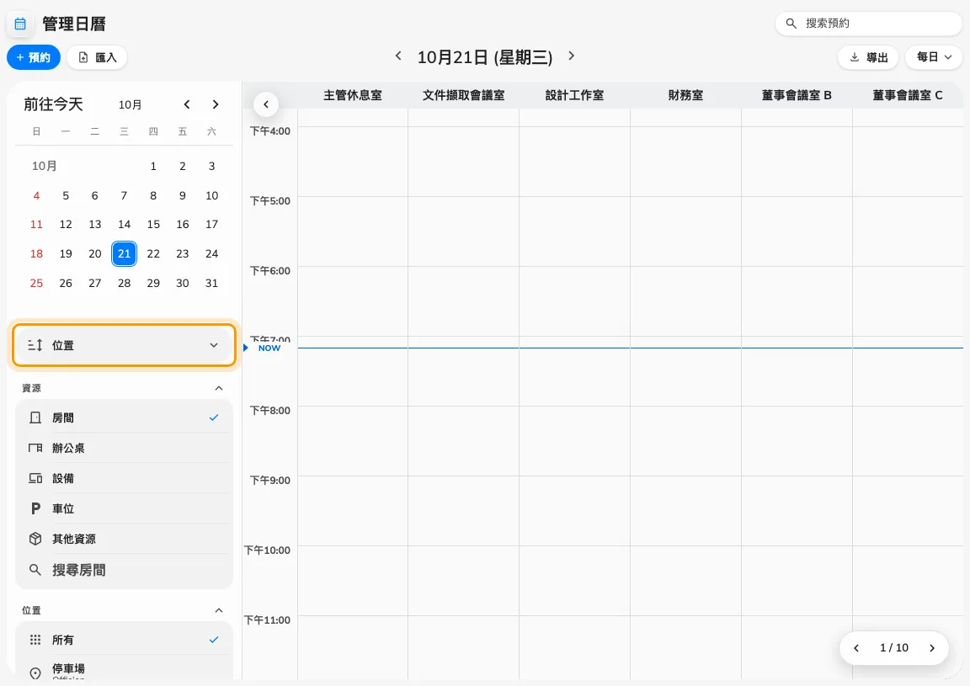This screenshot has width=970, height=686.
Task: Select October 15 in mini calendar
Action: point(153,224)
